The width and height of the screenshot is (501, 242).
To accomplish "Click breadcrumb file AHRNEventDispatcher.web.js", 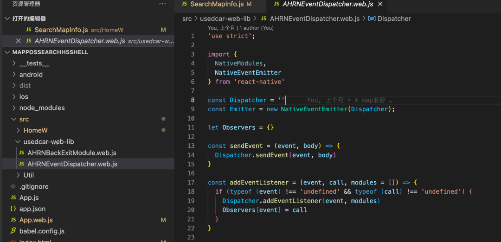I will pyautogui.click(x=315, y=19).
